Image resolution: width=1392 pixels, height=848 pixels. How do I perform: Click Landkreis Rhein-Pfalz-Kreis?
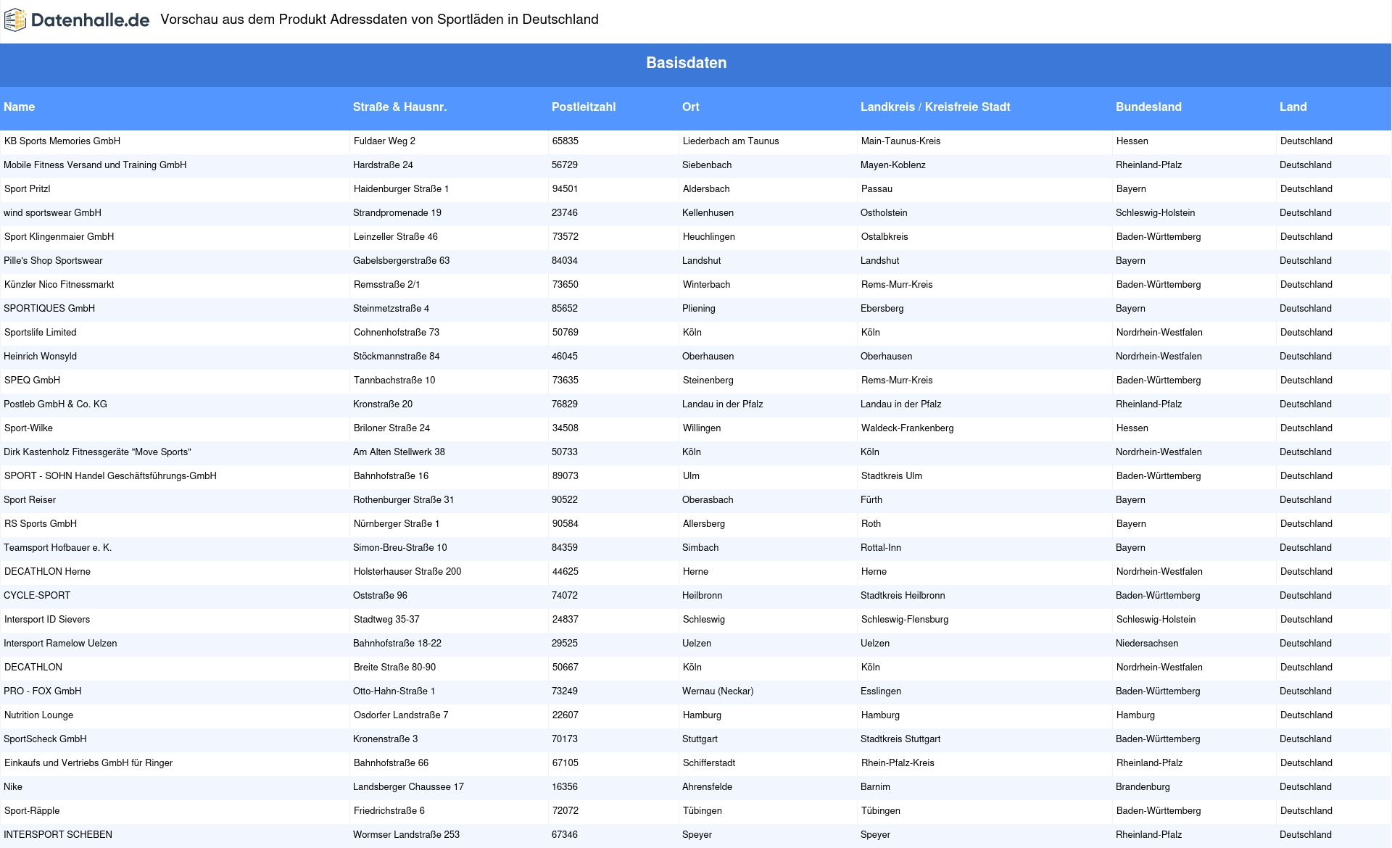(x=898, y=763)
